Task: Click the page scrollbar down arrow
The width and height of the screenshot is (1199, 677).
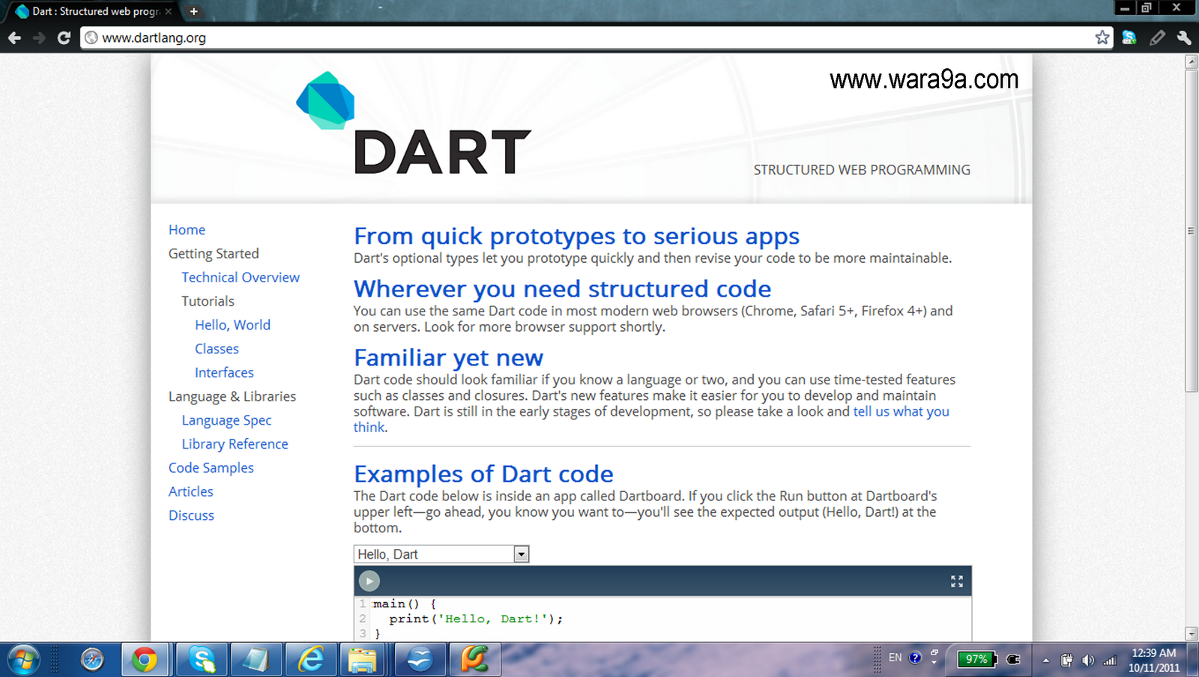Action: coord(1192,634)
